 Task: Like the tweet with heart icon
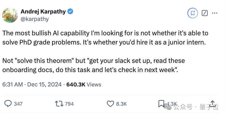[110, 104]
